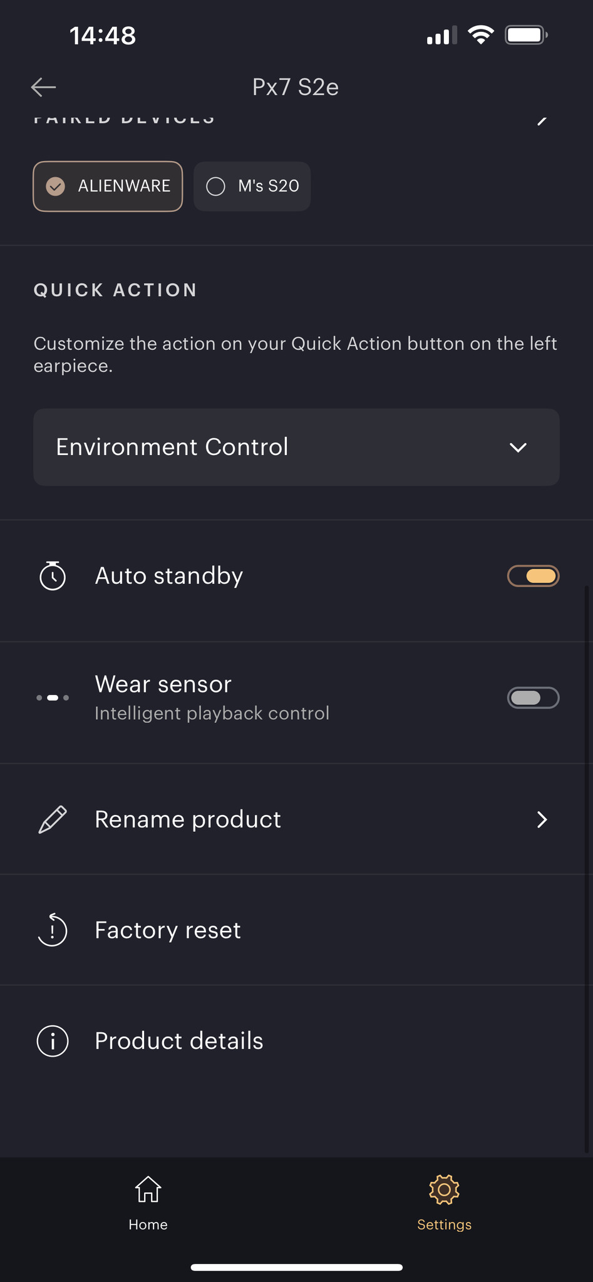The image size is (593, 1282).
Task: Tap the Wear sensor dots icon
Action: pyautogui.click(x=53, y=697)
